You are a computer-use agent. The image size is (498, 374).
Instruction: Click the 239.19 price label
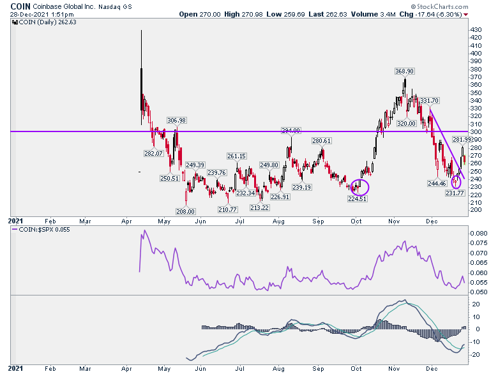(x=302, y=187)
